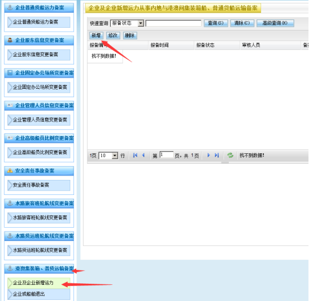This screenshot has width=309, height=301.
Task: Open 水路旅客班轮航线变更备案 menu item
Action: pos(39,218)
